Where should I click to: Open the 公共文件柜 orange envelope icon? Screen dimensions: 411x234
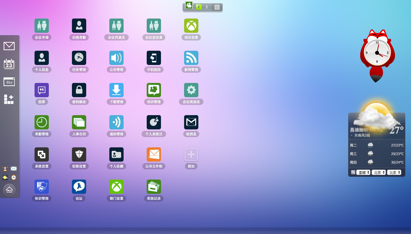(x=154, y=154)
